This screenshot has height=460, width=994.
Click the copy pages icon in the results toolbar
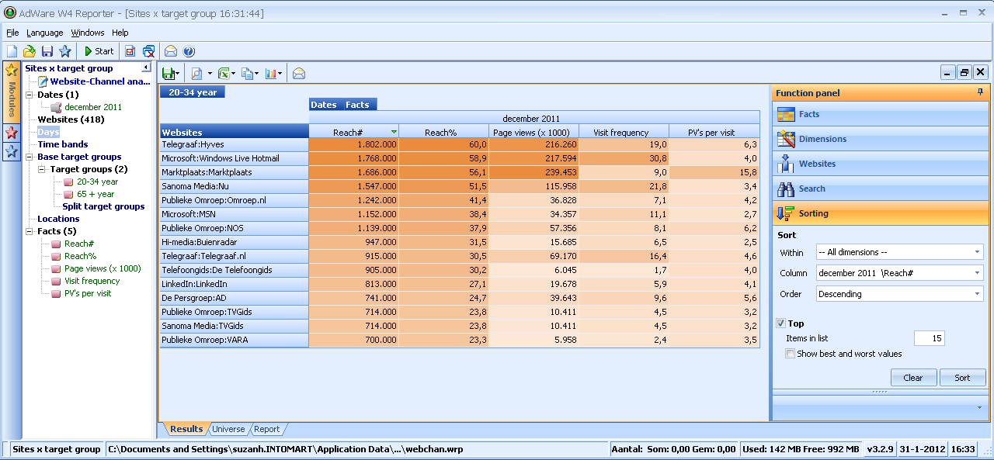(x=247, y=74)
